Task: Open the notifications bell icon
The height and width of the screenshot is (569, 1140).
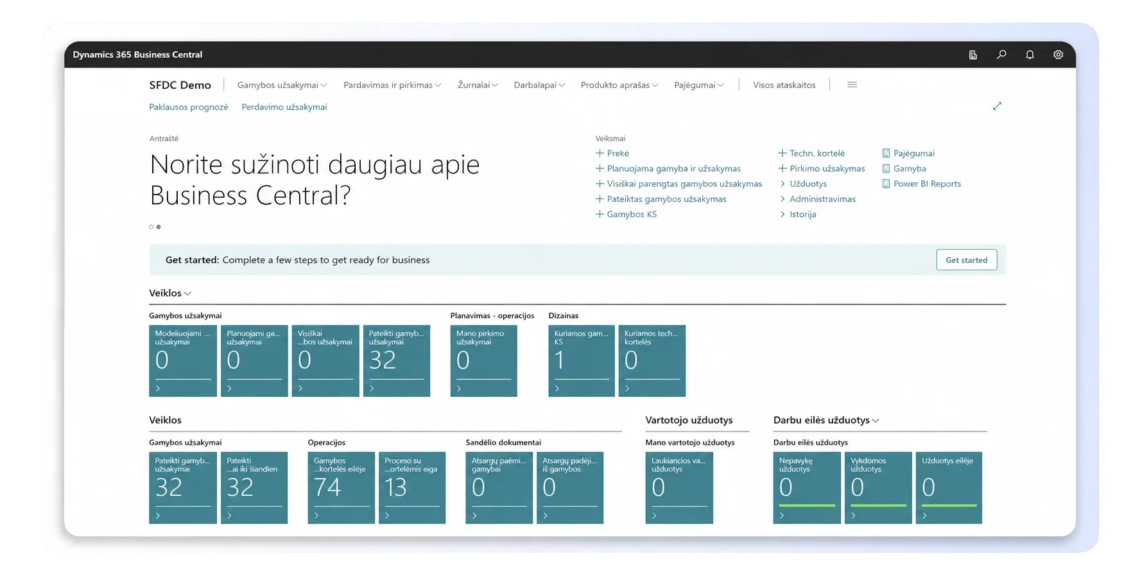Action: 1030,55
